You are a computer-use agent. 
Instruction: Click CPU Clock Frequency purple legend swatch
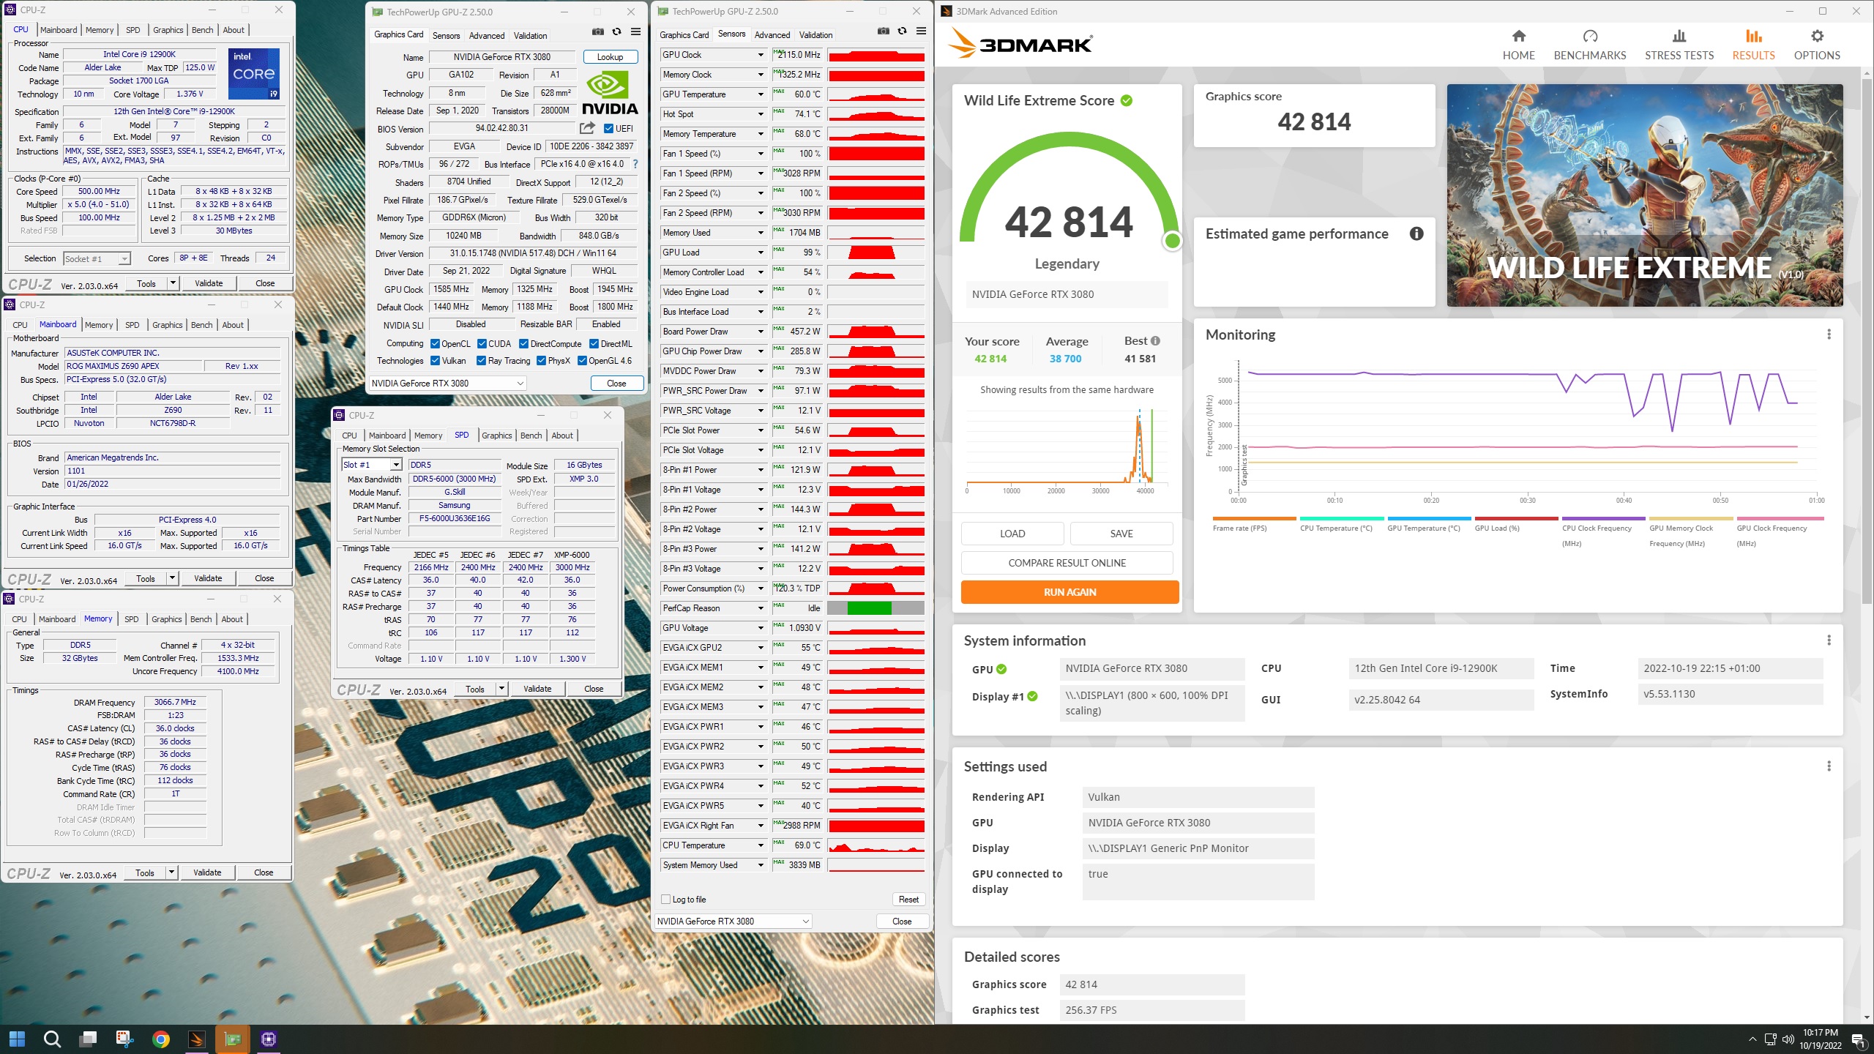[x=1603, y=518]
